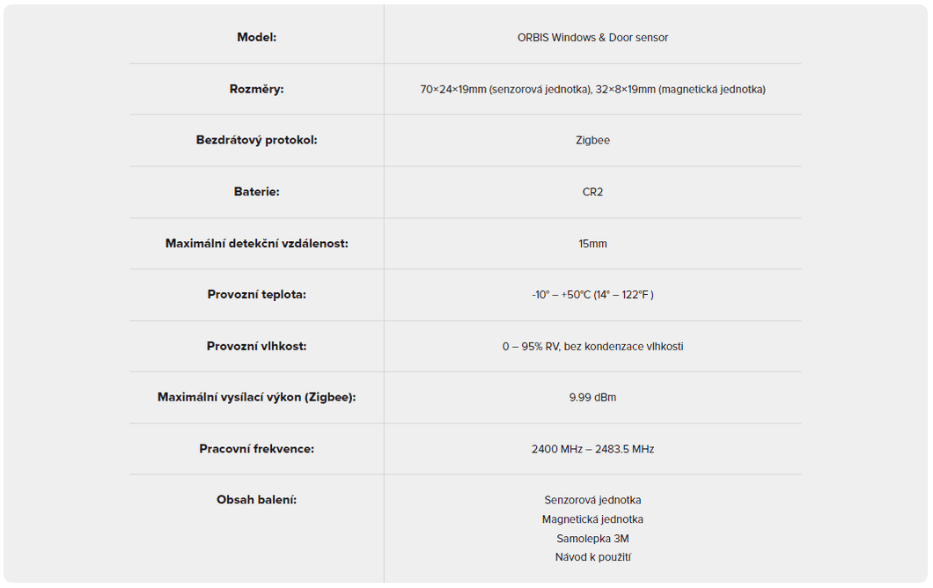Click the "Pracovní frekvence:" label
Screen dimensions: 933x588
256,449
